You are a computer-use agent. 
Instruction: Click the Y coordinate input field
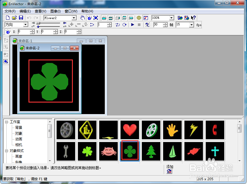47,31
